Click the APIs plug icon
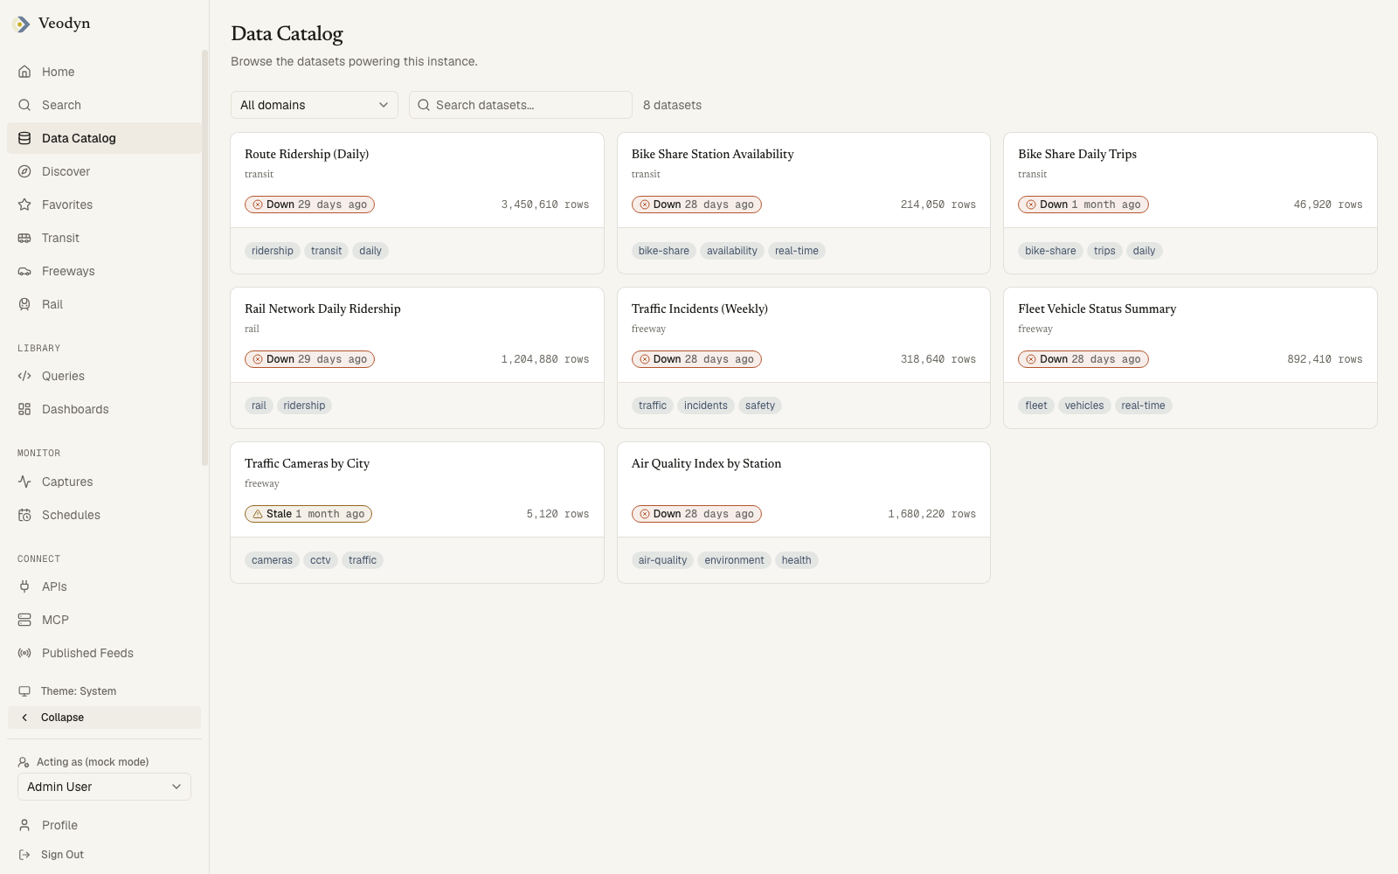The width and height of the screenshot is (1398, 874). 24,586
